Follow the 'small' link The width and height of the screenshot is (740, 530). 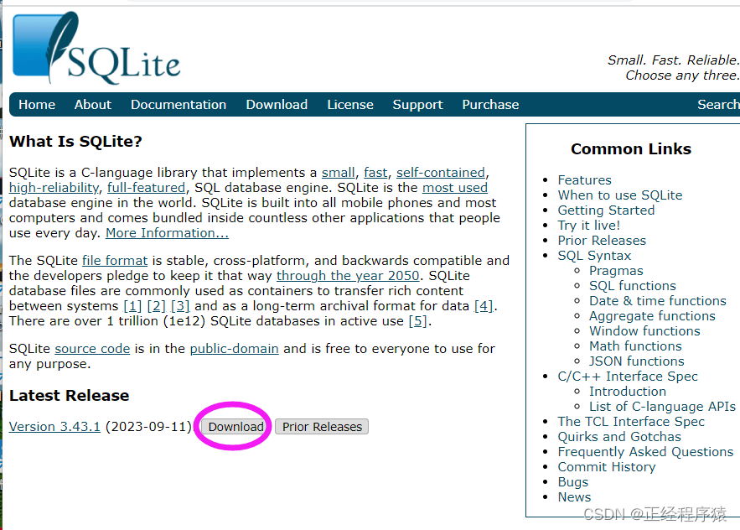[338, 173]
